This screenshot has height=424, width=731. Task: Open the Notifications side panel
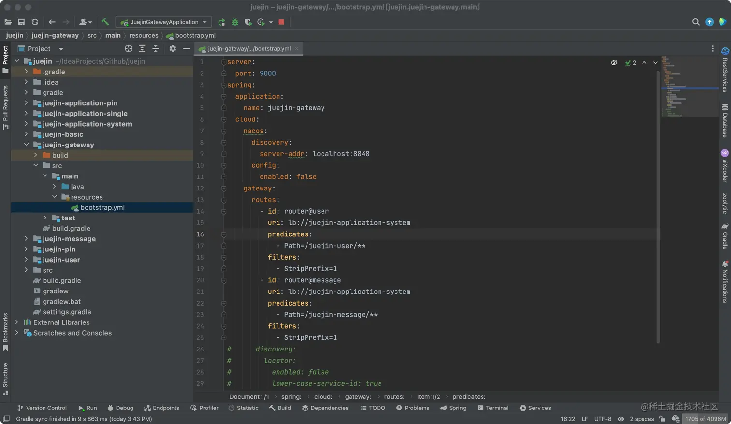725,282
